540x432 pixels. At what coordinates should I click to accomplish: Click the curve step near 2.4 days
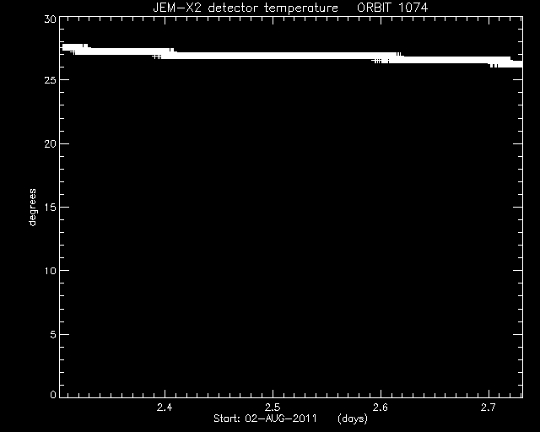click(165, 53)
